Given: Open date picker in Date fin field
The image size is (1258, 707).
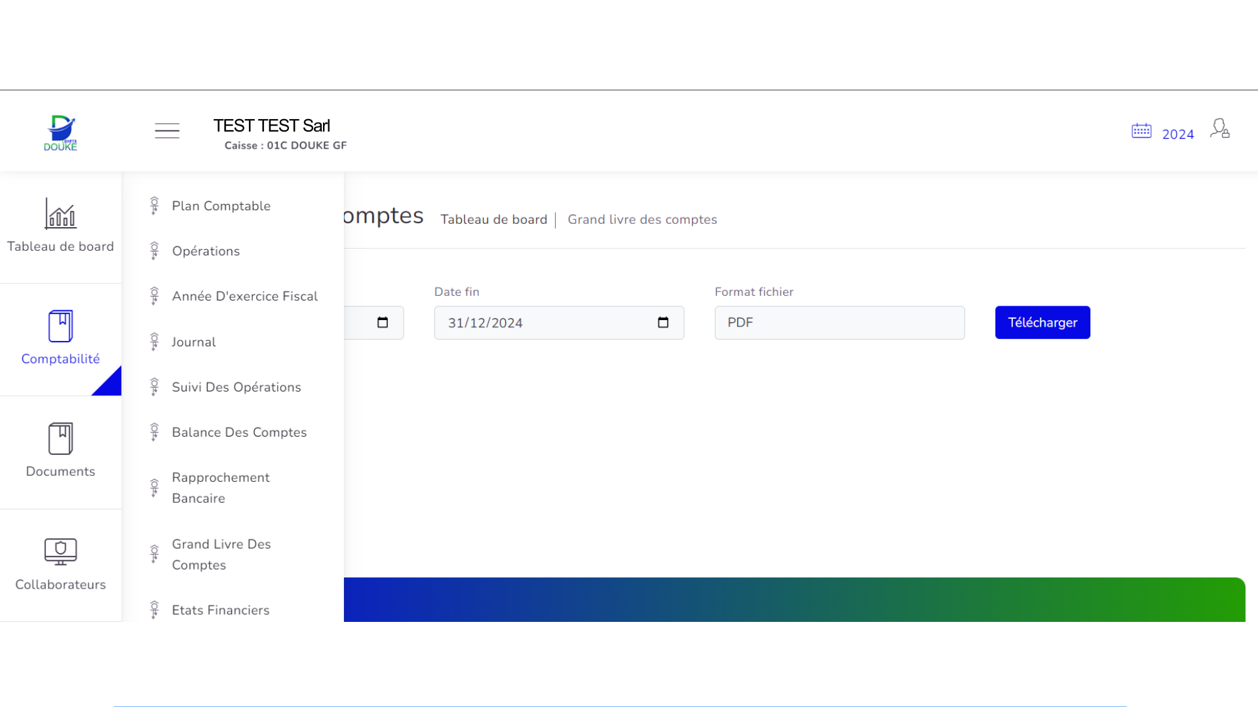Looking at the screenshot, I should tap(663, 323).
